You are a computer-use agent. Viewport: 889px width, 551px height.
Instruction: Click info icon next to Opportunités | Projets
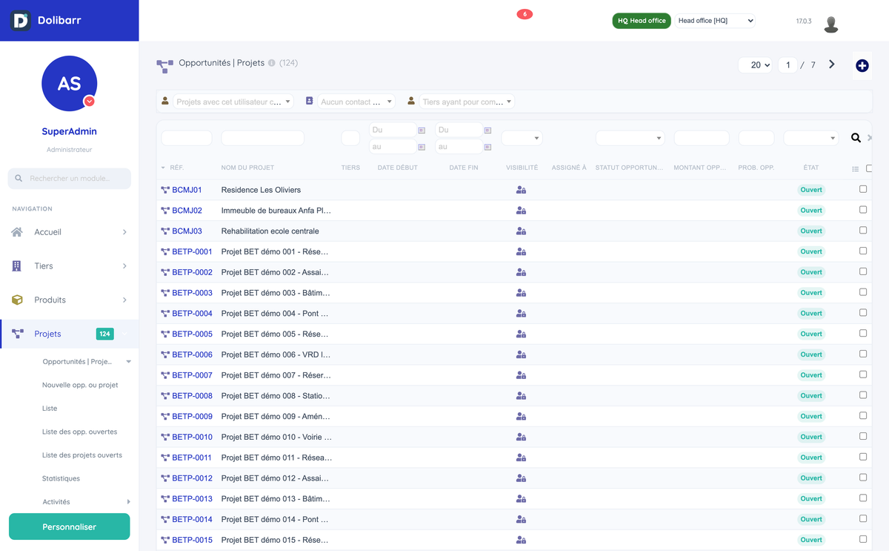click(272, 63)
